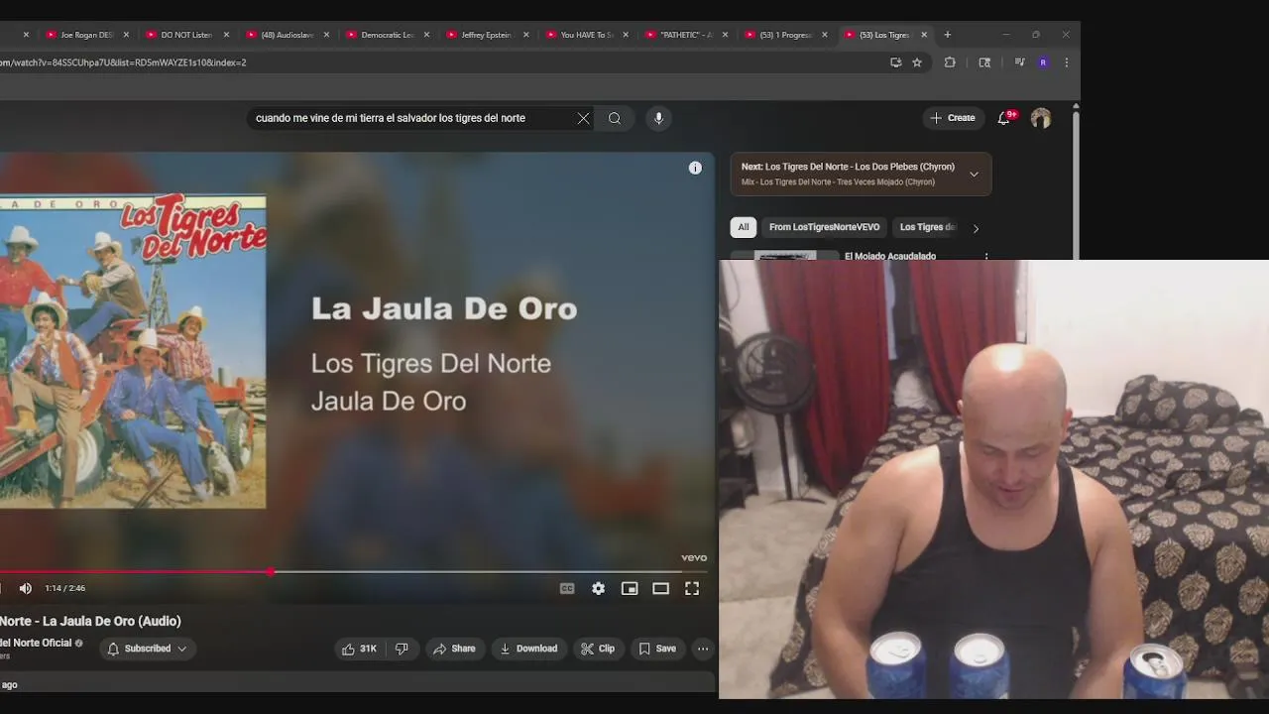
Task: Click the 1:14 / 2:46 time display
Action: pos(64,588)
